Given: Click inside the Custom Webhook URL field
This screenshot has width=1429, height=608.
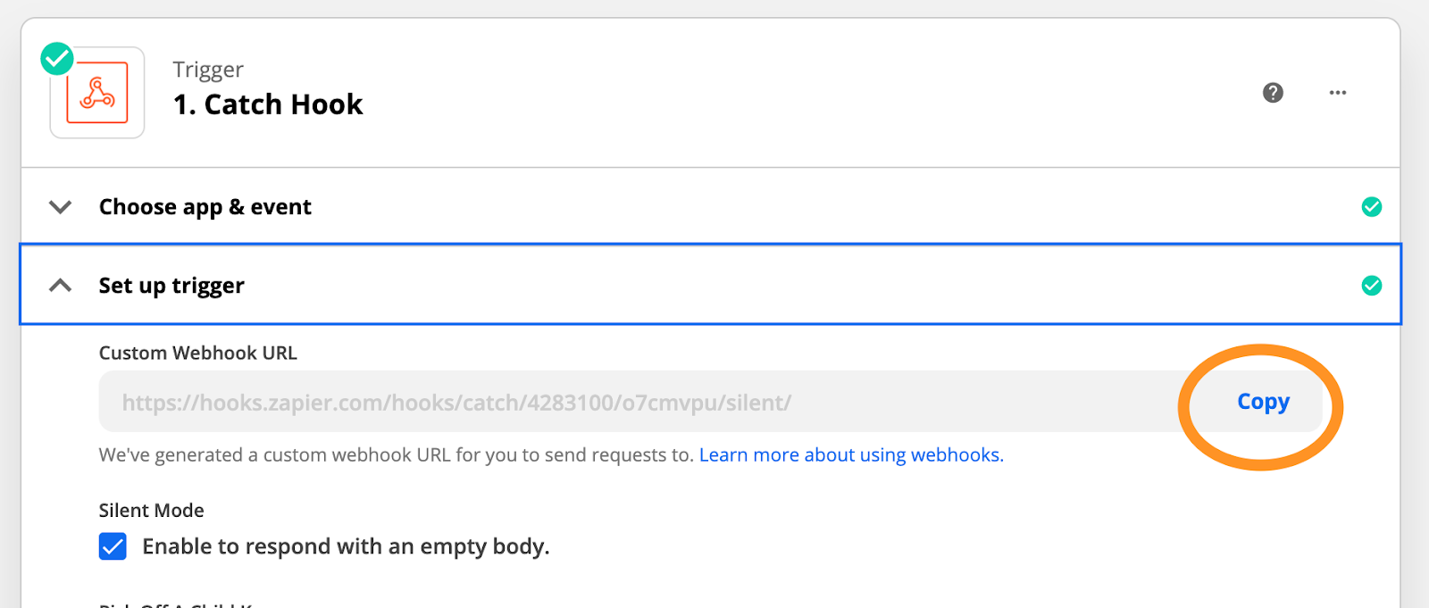Looking at the screenshot, I should point(625,403).
